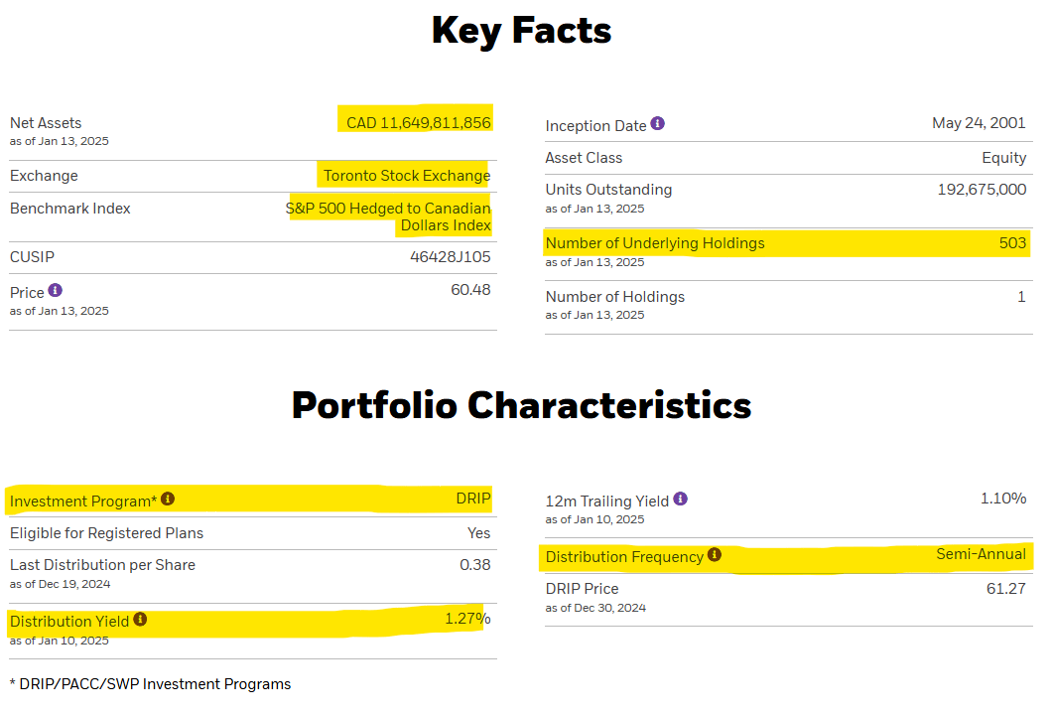Click the Toronto Stock Exchange value
The width and height of the screenshot is (1052, 716).
pos(407,175)
